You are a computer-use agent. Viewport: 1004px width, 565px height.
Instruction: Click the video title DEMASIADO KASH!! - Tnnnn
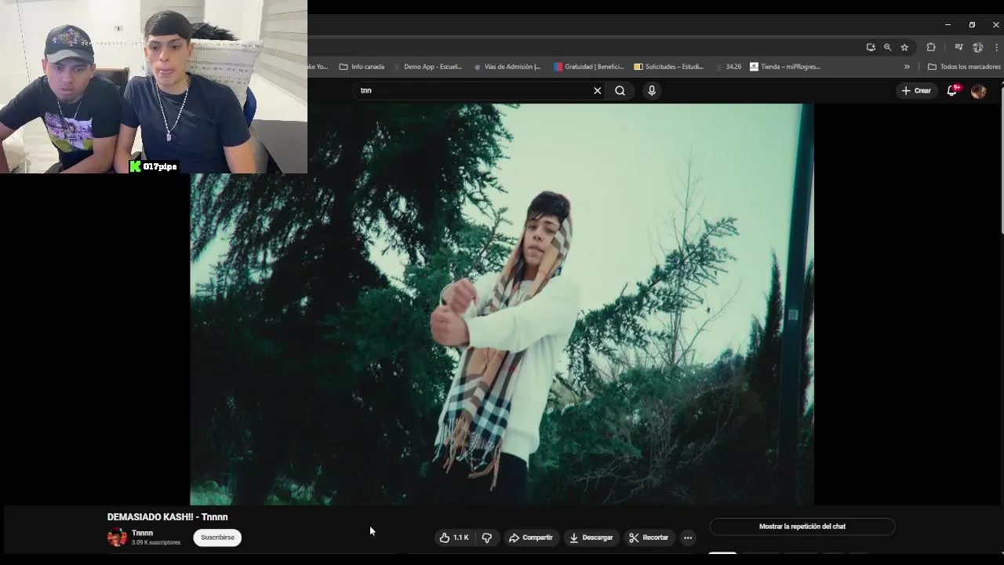167,517
